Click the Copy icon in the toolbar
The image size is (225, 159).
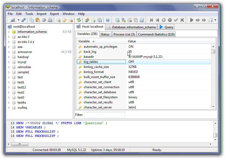tap(32, 20)
